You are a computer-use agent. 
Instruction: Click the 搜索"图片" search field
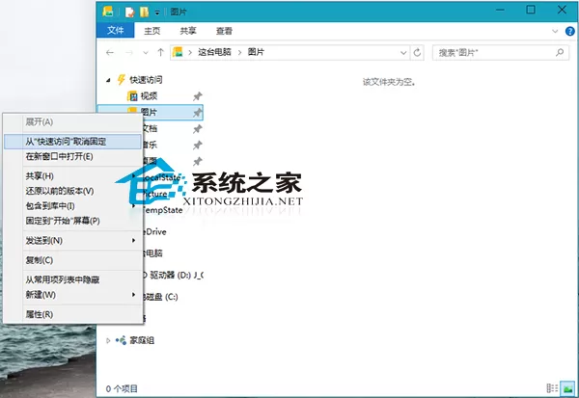coord(495,53)
